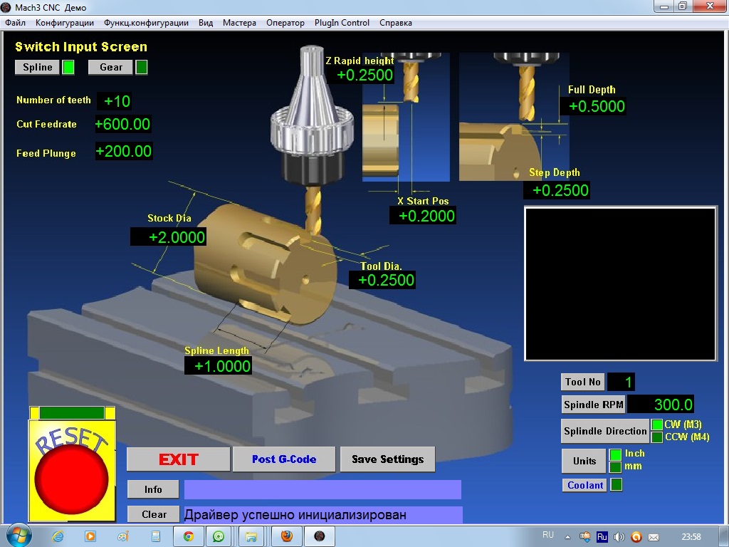The height and width of the screenshot is (547, 729).
Task: Open the Calculator taskbar icon
Action: pyautogui.click(x=156, y=536)
